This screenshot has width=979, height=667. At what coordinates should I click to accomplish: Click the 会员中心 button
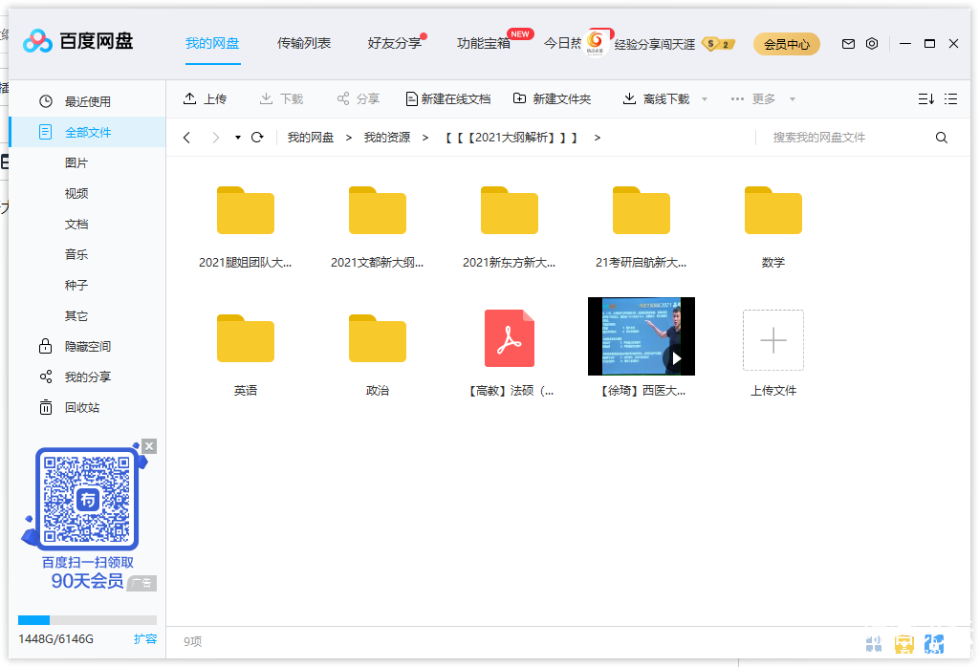(x=786, y=44)
